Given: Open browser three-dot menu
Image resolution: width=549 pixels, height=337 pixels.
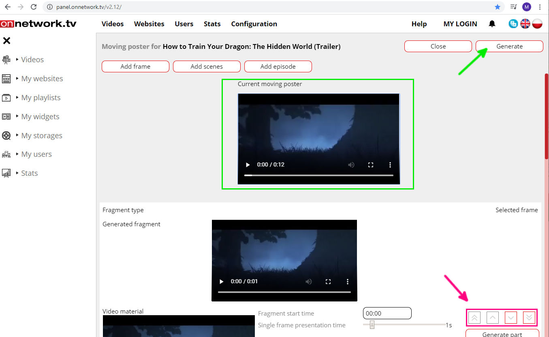Looking at the screenshot, I should (x=540, y=7).
